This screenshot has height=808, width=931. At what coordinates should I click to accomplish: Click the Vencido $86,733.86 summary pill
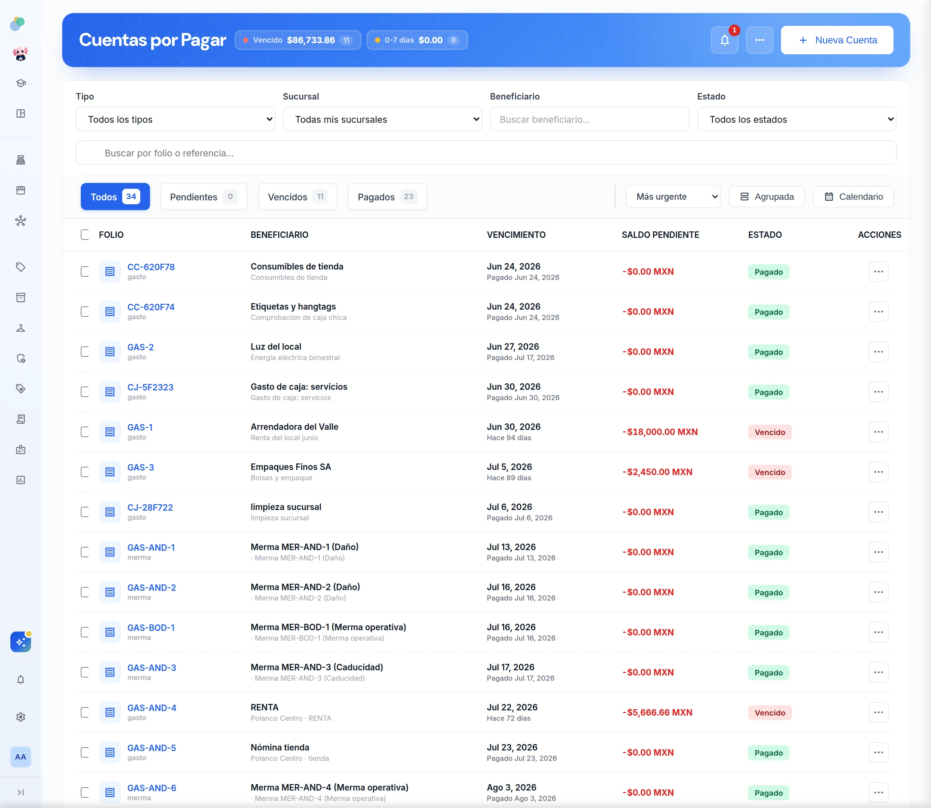pyautogui.click(x=298, y=40)
